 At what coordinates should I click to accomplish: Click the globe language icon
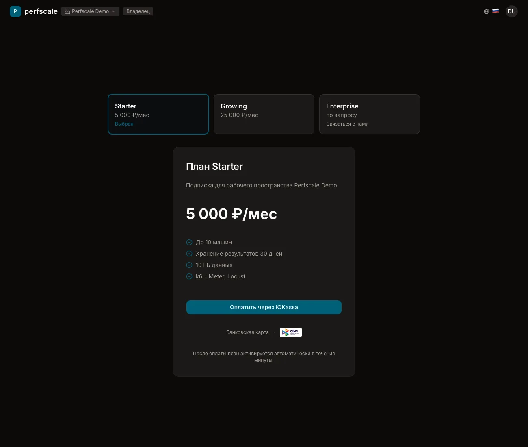487,11
